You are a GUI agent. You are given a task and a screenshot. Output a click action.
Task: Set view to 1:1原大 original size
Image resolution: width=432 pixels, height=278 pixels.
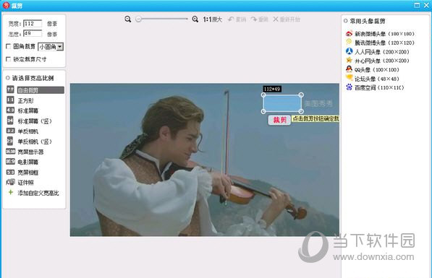213,19
